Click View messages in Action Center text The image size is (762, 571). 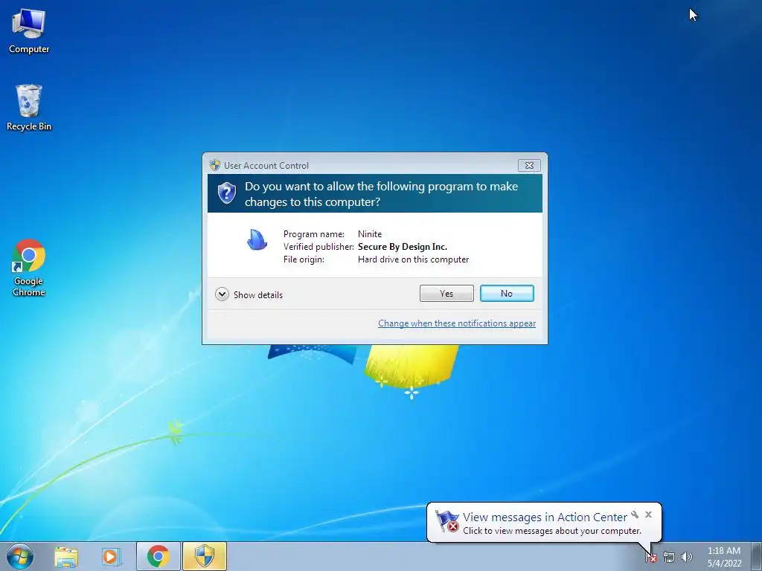click(545, 517)
